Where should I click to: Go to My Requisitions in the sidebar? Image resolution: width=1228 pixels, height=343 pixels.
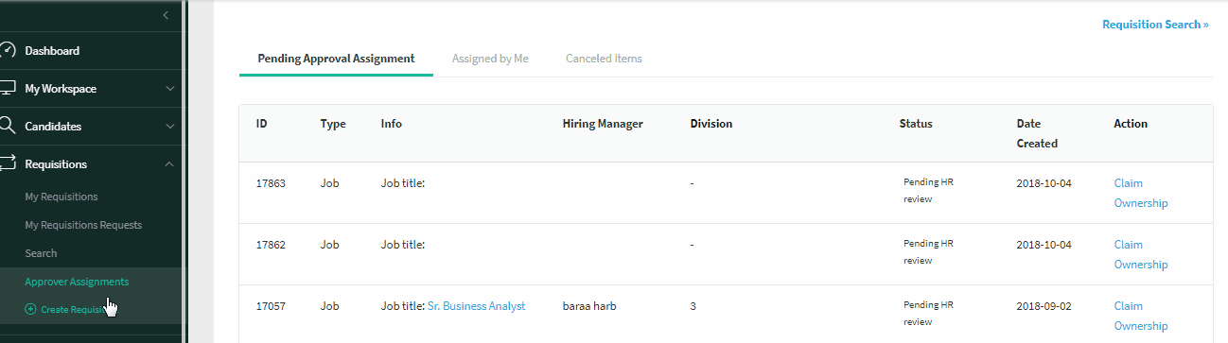click(x=61, y=197)
